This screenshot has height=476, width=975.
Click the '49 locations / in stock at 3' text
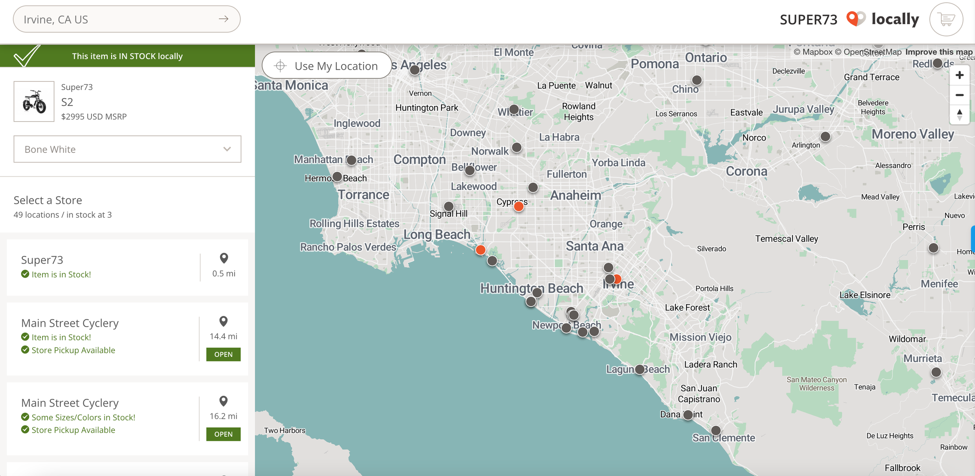click(63, 215)
